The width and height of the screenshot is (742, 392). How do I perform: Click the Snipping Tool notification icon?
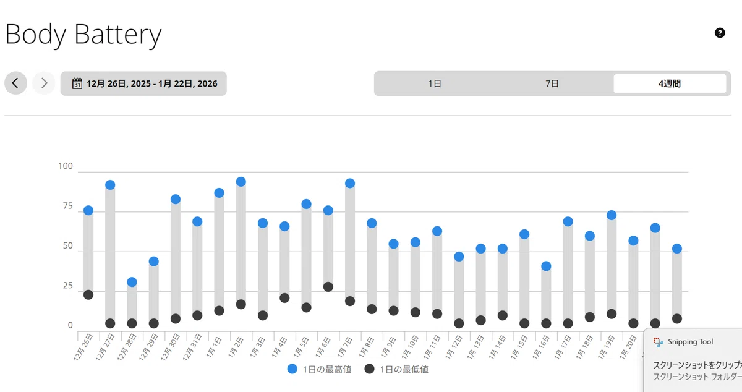(658, 341)
